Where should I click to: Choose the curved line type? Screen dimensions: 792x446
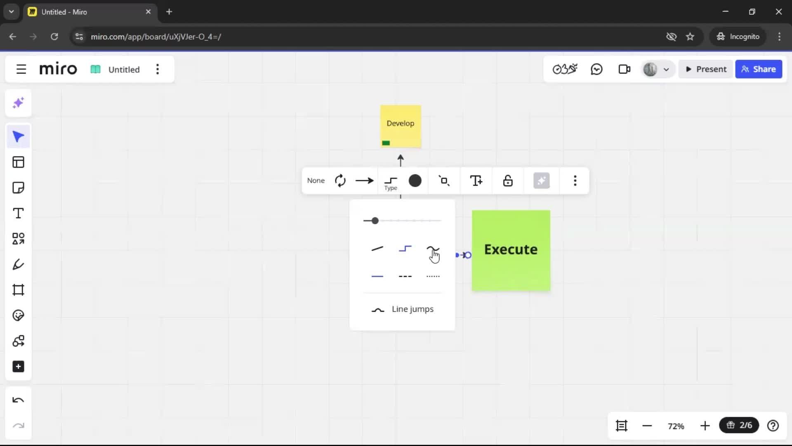pos(433,249)
